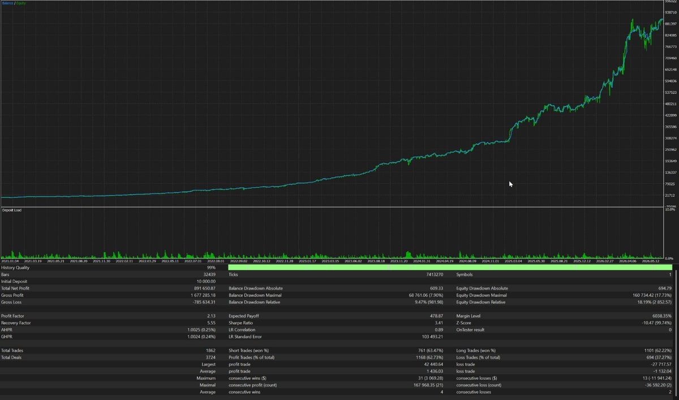The image size is (679, 400).
Task: Click the 881397 value on the price axis
Action: coord(671,24)
